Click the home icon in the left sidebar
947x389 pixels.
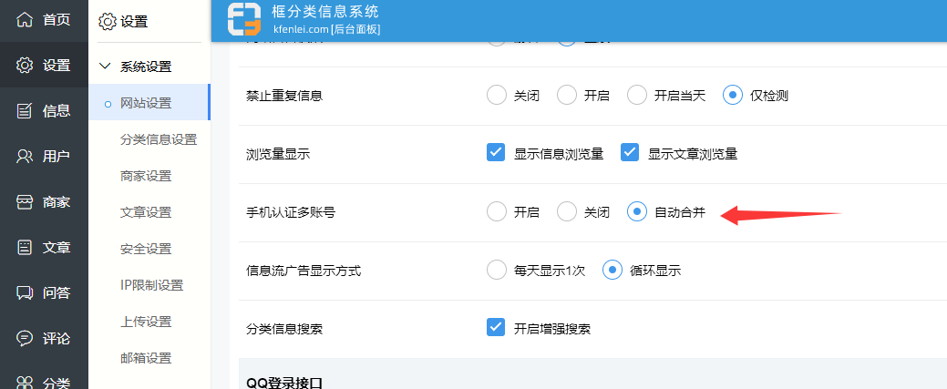(x=26, y=19)
